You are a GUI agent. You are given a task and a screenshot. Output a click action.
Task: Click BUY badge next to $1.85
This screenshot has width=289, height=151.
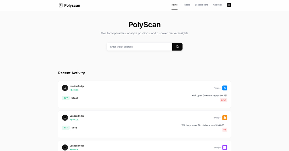click(66, 128)
